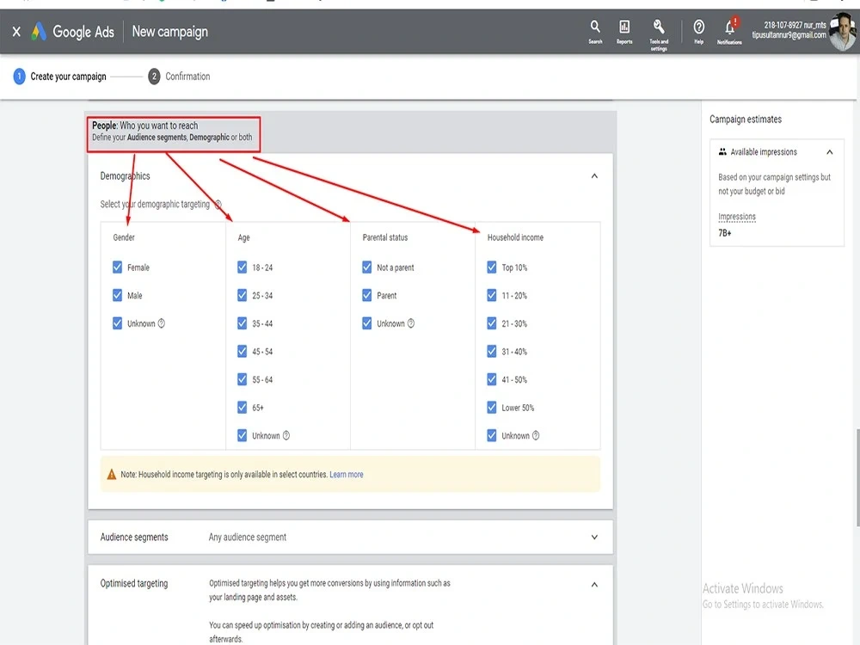Uncheck the Unknown household income checkbox

click(x=491, y=435)
